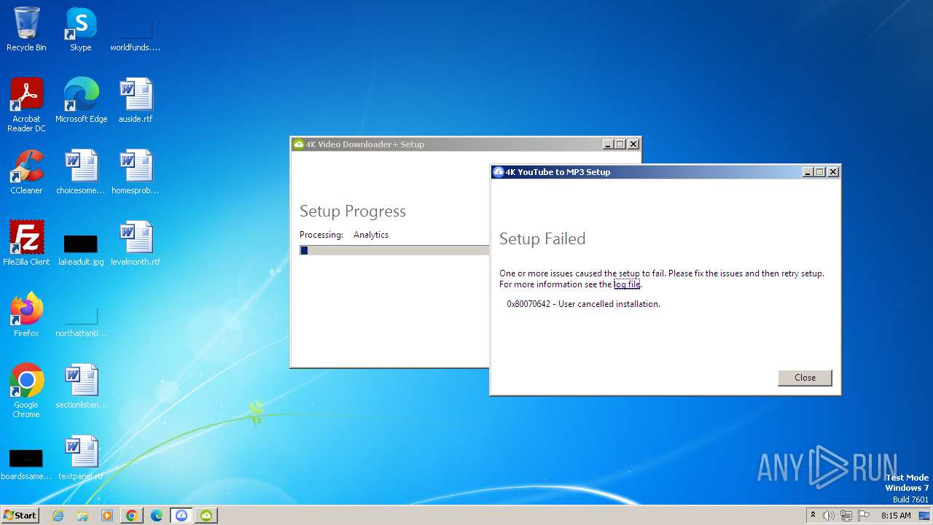Close the 4K Video Downloader+ Setup window

coord(633,144)
